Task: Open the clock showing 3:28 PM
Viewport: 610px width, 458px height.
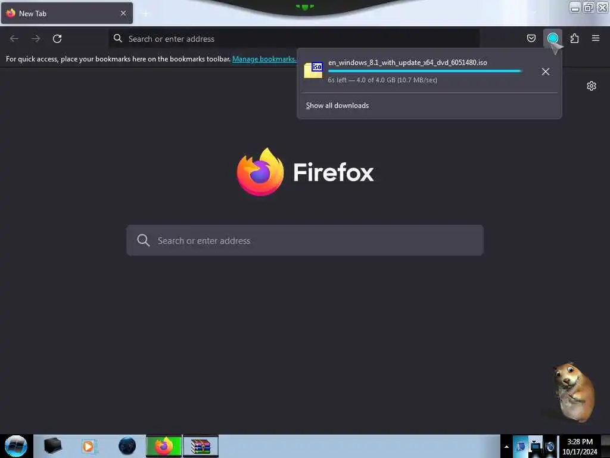Action: [580, 447]
